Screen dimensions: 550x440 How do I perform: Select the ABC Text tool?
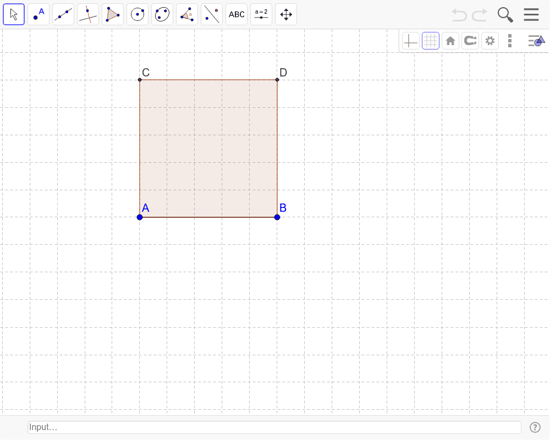click(x=237, y=14)
